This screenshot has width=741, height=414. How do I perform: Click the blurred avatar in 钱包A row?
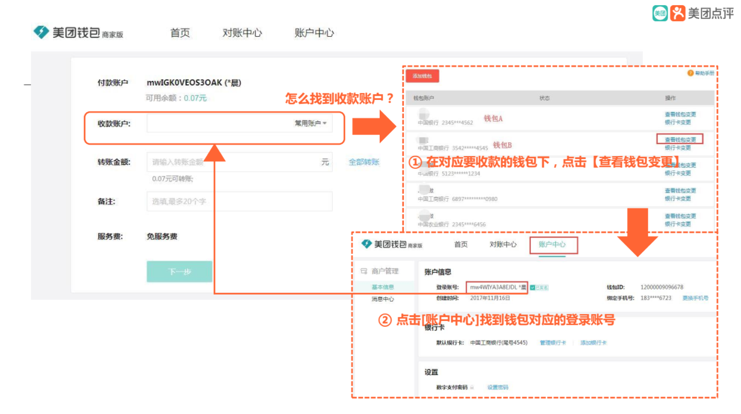[424, 114]
